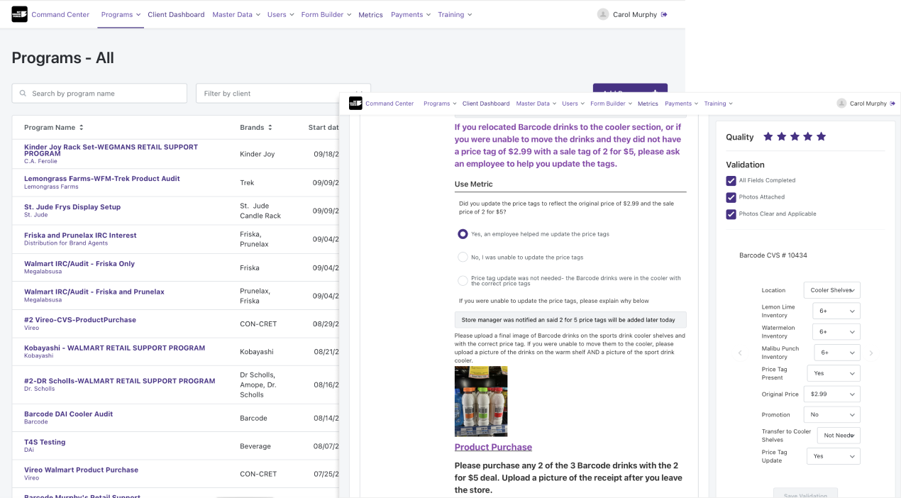
Task: Click Carol Murphy avatar in the Programs window
Action: pos(603,14)
